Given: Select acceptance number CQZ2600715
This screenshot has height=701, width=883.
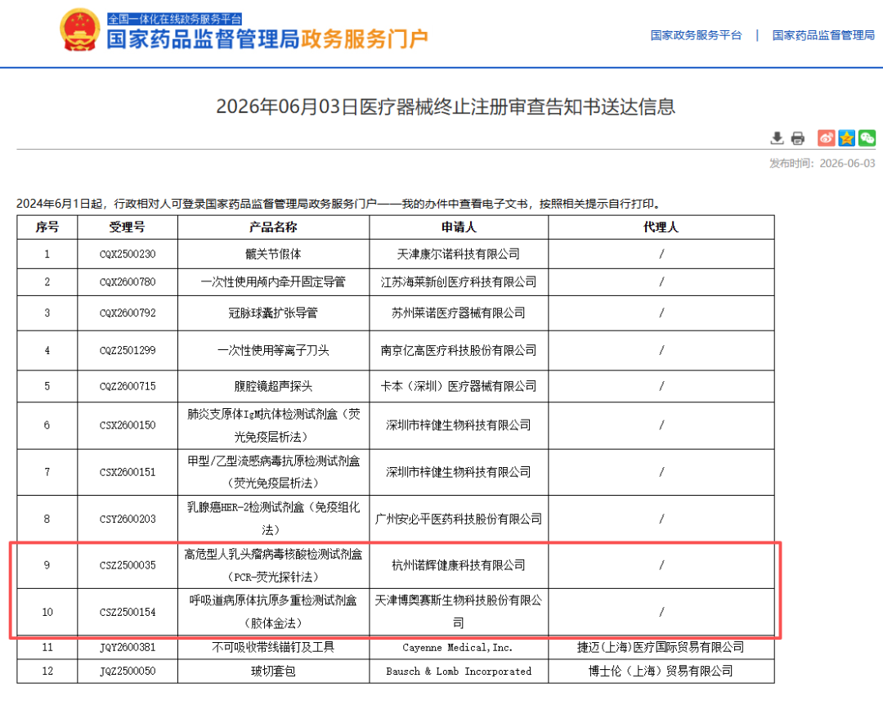Looking at the screenshot, I should point(128,386).
